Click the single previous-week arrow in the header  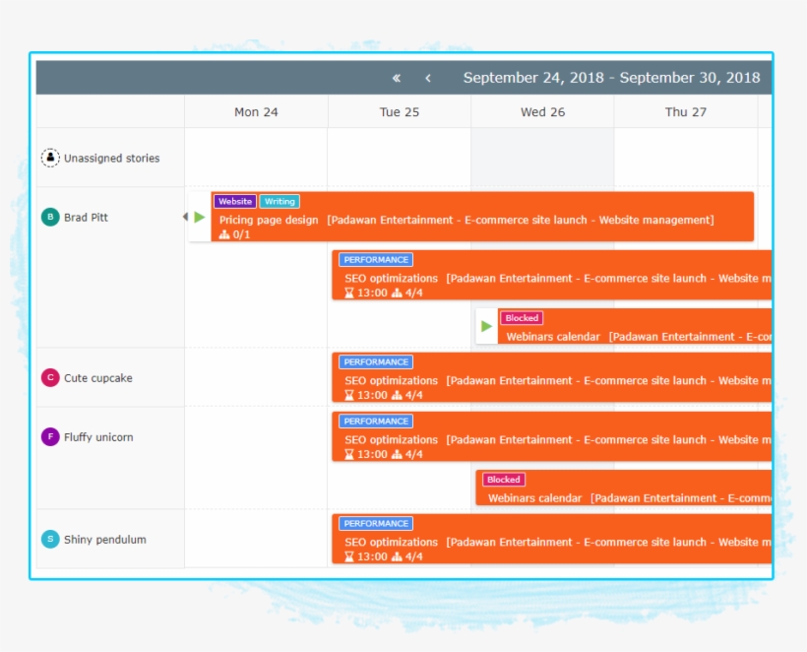428,77
